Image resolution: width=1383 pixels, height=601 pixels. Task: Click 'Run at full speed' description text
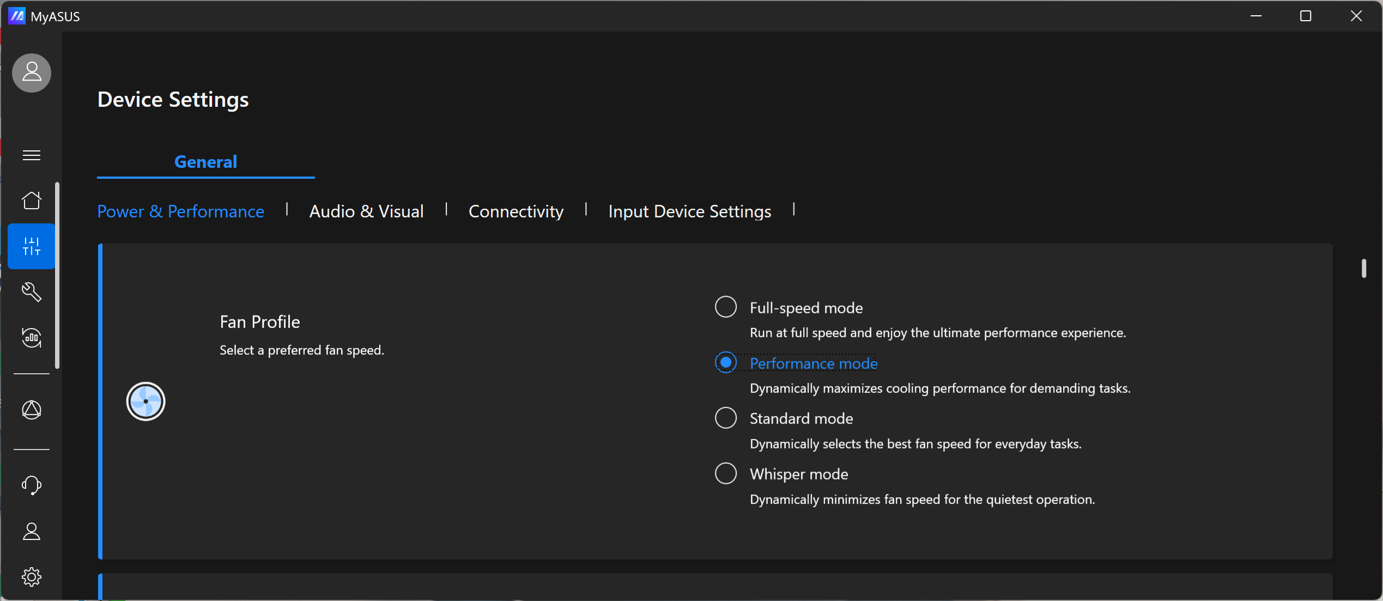pyautogui.click(x=938, y=333)
